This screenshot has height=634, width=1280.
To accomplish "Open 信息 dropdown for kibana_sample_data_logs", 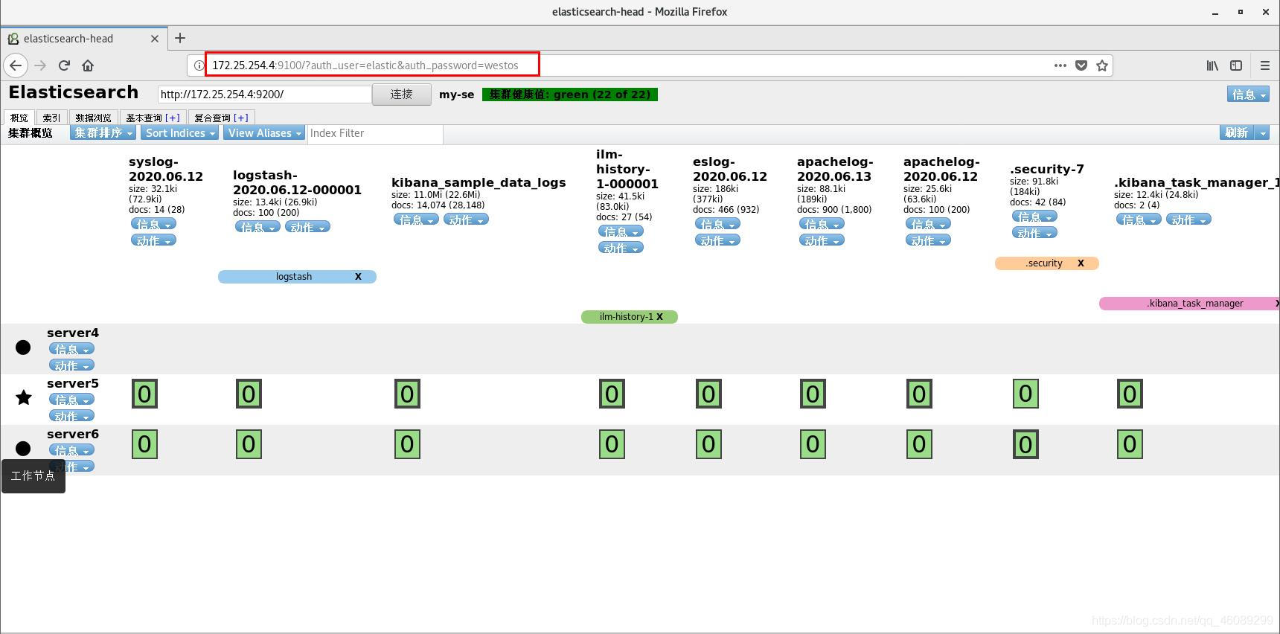I will (x=416, y=220).
